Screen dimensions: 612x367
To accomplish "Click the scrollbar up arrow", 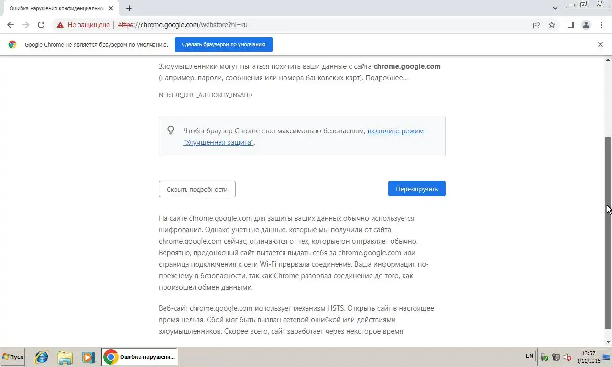I will pos(608,59).
